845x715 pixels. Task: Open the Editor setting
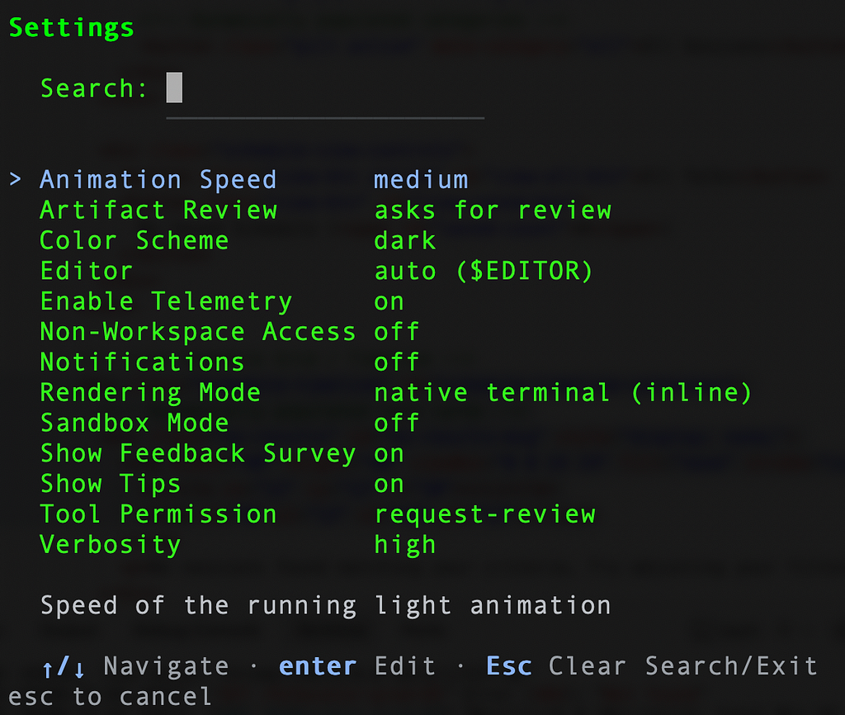[86, 271]
